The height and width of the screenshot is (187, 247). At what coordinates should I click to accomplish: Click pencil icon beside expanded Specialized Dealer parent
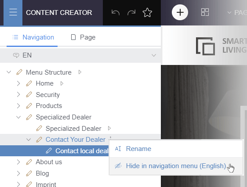tap(29, 117)
